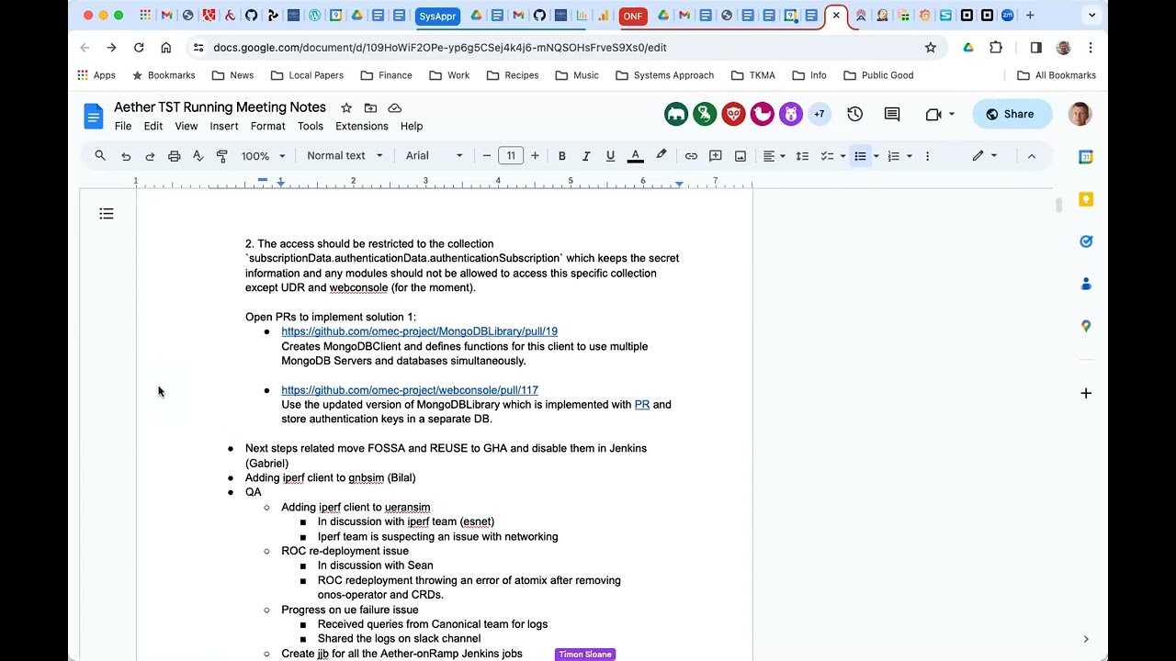1176x661 pixels.
Task: Decrease font size with minus button
Action: click(487, 156)
